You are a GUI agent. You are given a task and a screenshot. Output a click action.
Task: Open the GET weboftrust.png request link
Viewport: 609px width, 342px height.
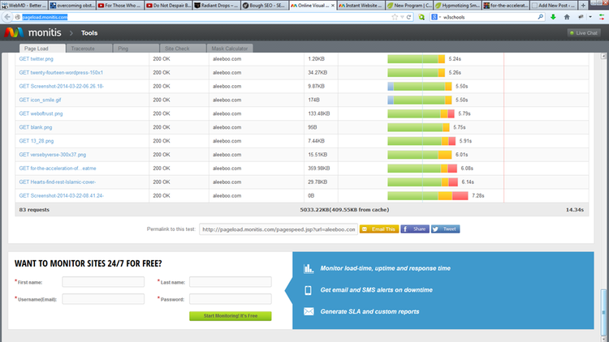click(x=41, y=113)
